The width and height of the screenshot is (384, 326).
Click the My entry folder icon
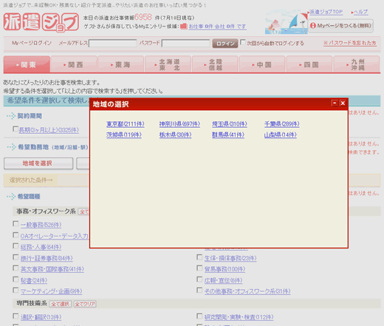[184, 26]
